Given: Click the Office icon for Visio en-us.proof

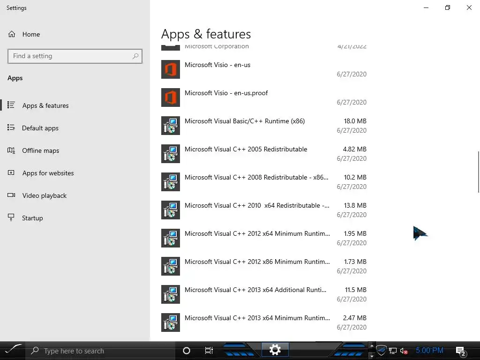Looking at the screenshot, I should (x=171, y=97).
